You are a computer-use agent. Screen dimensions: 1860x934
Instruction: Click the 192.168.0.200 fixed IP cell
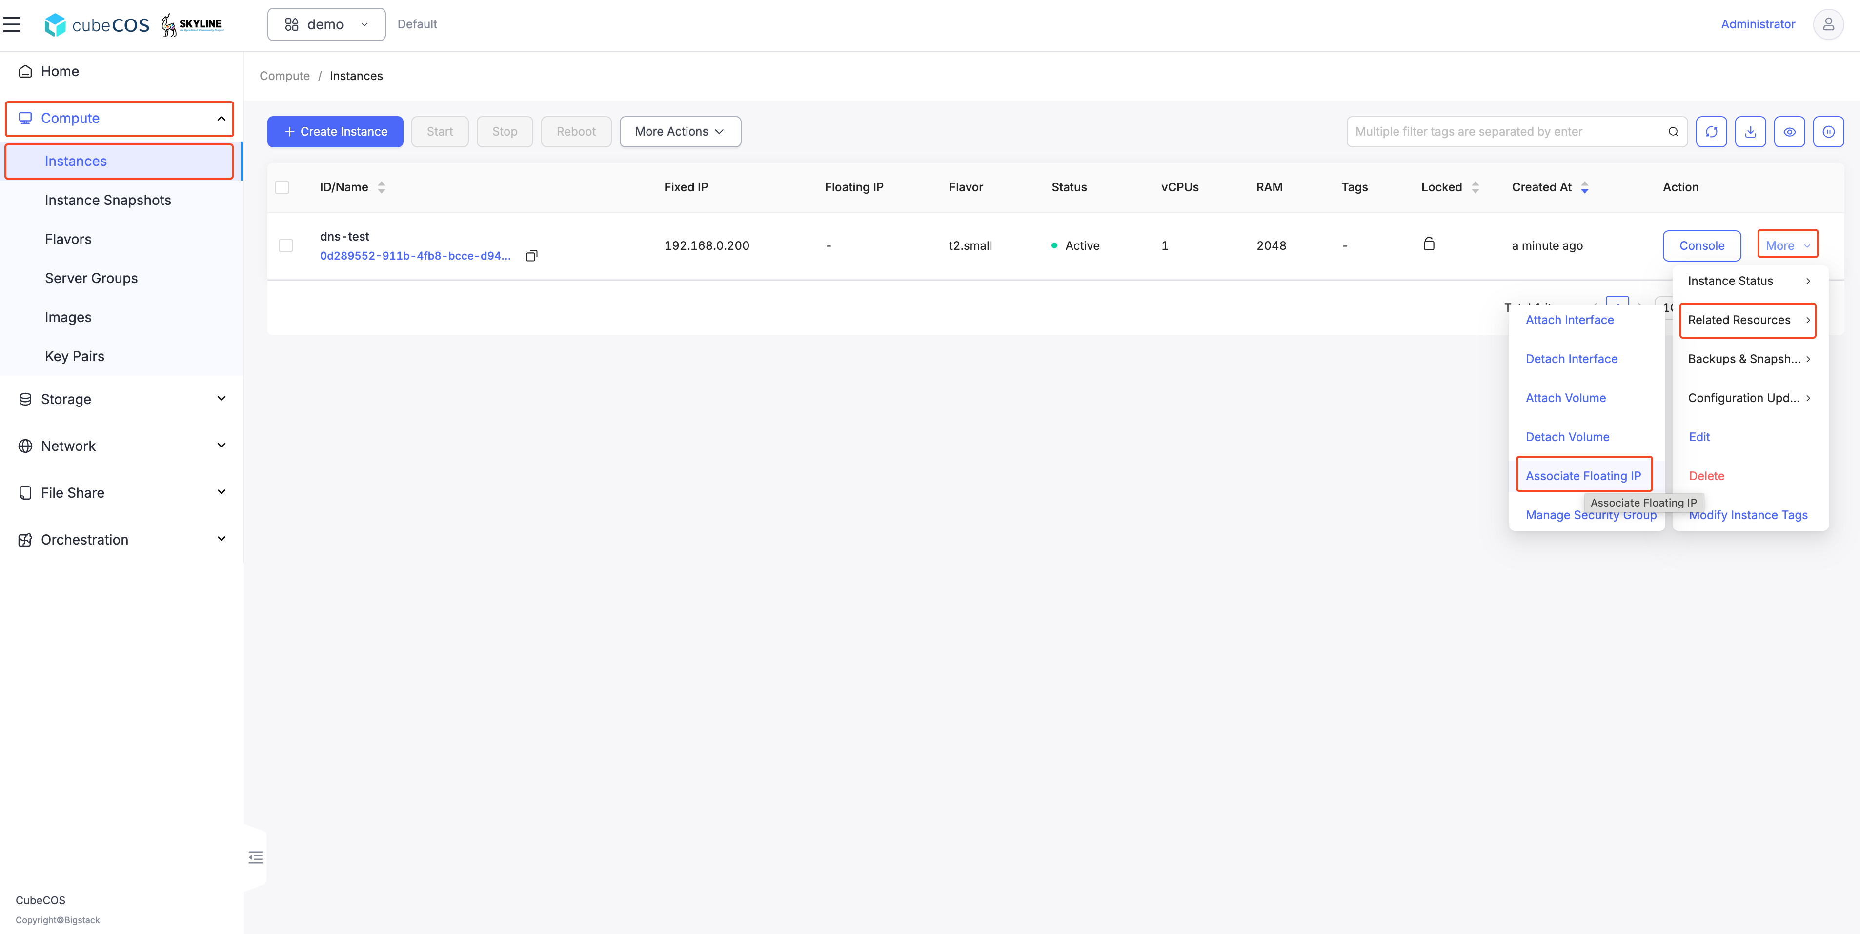coord(706,245)
